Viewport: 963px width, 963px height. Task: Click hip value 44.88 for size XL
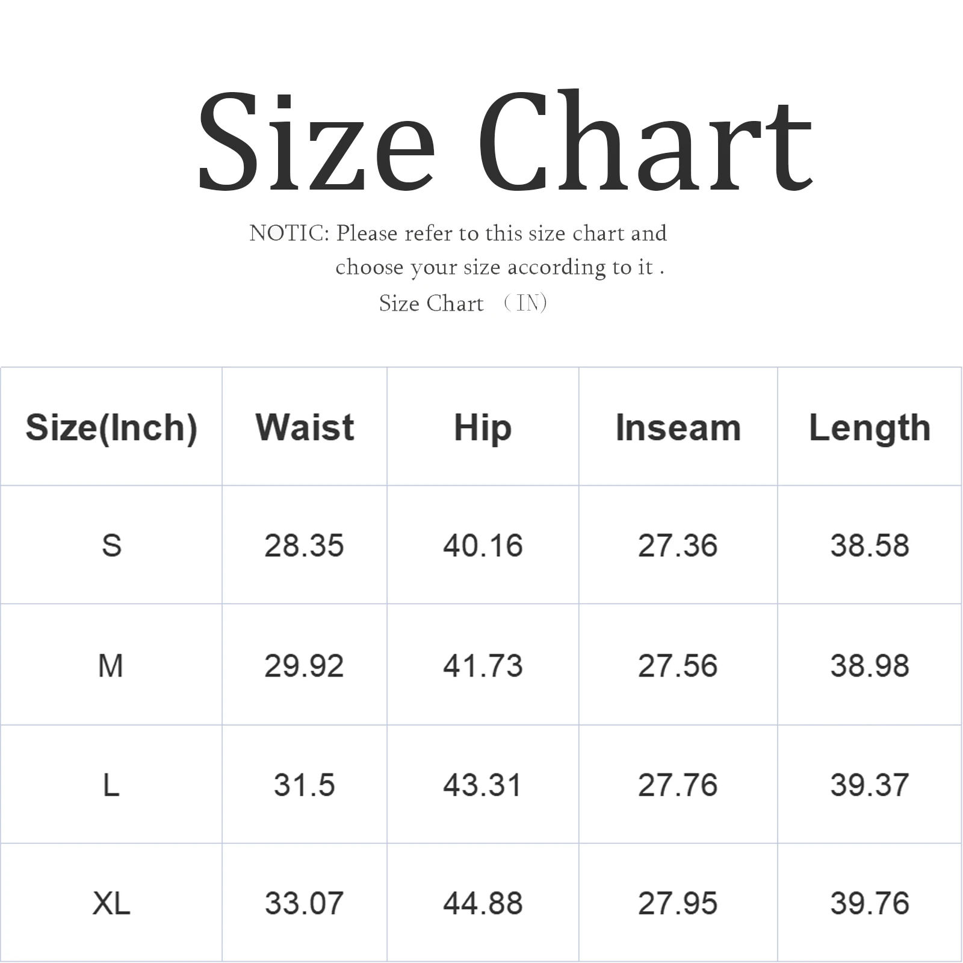483,903
